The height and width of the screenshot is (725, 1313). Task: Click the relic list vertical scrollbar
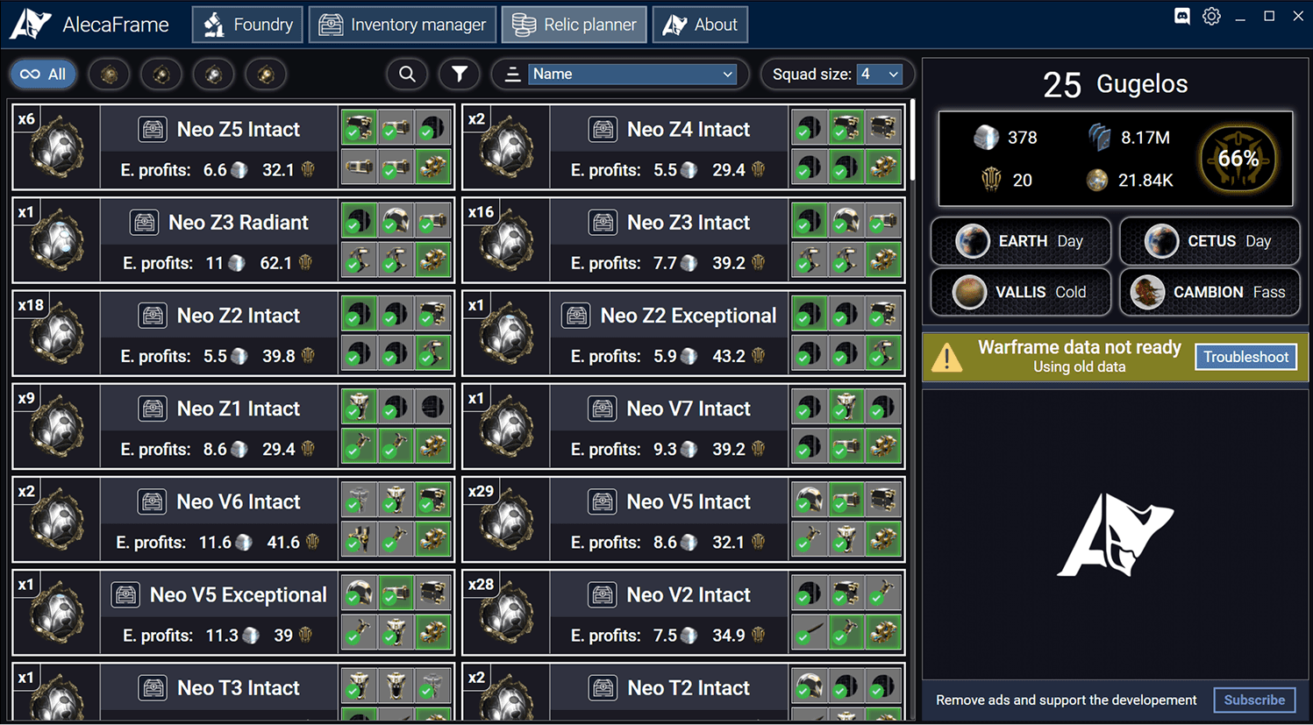point(912,140)
